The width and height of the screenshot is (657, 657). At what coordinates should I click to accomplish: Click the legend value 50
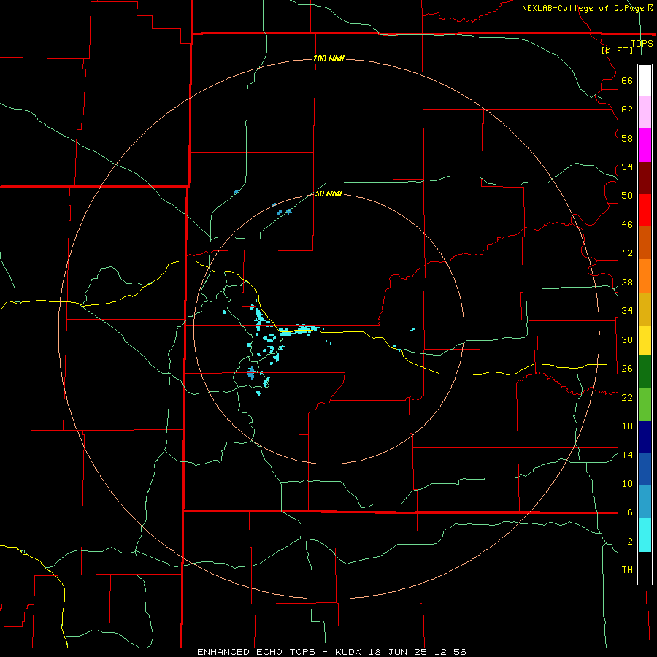[x=627, y=196]
